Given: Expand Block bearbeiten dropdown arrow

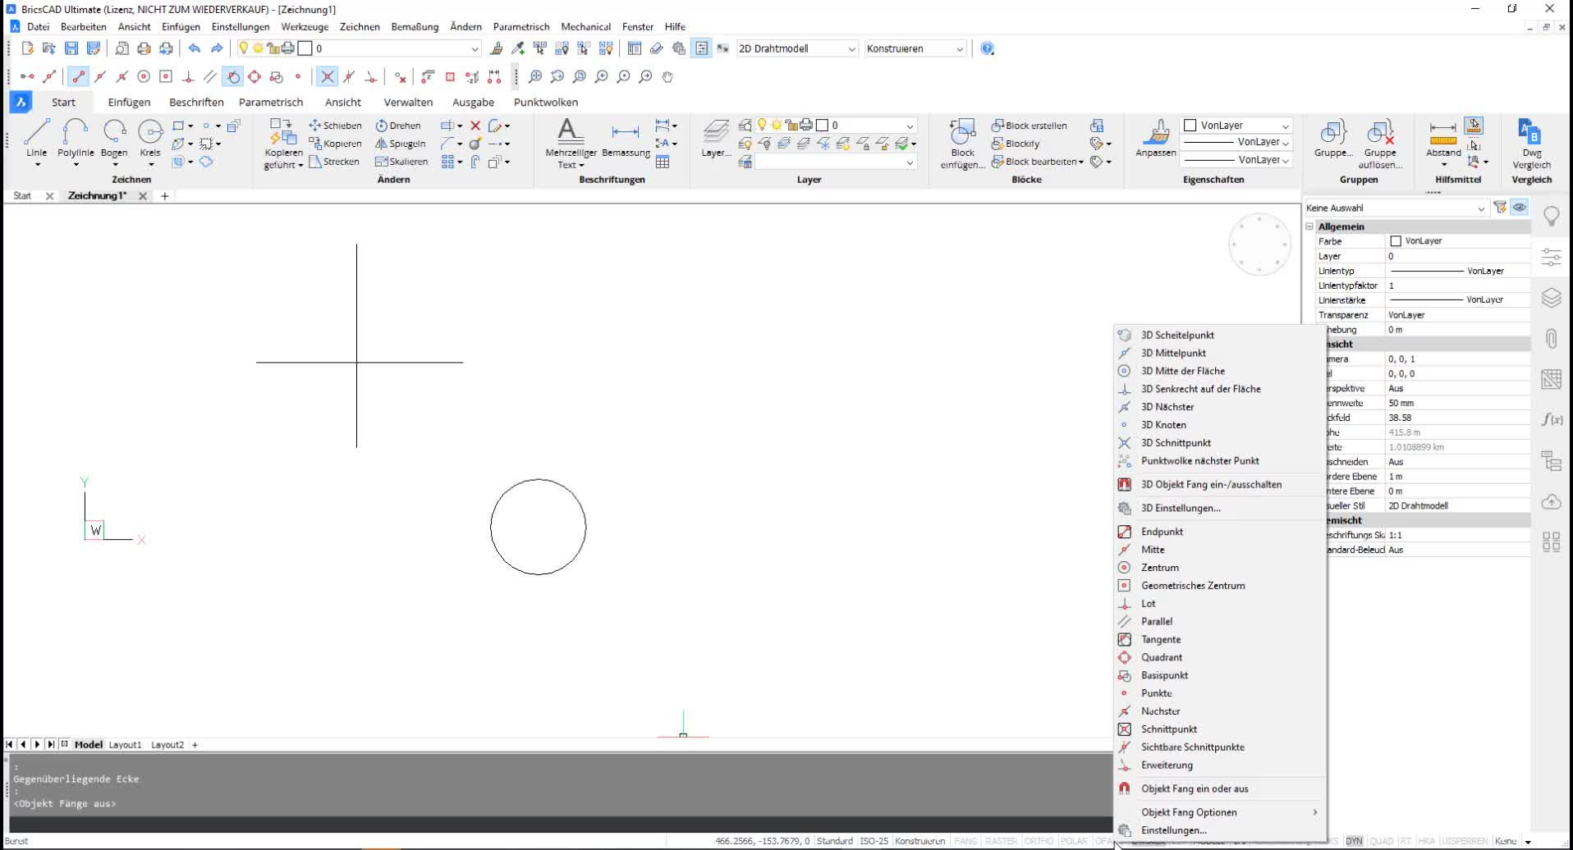Looking at the screenshot, I should pyautogui.click(x=1081, y=162).
